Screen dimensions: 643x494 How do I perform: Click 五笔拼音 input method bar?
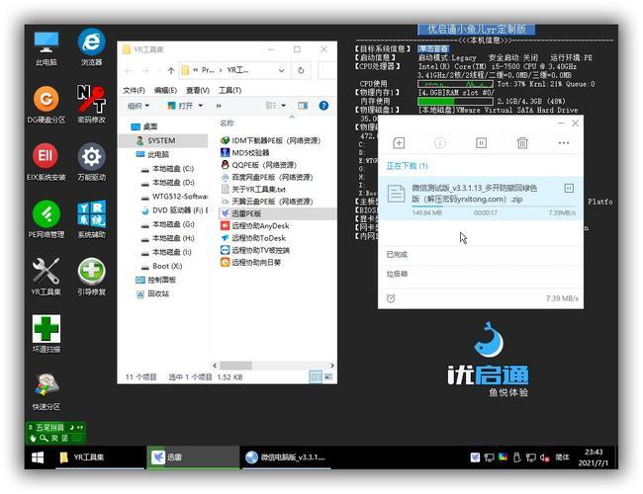(x=55, y=433)
